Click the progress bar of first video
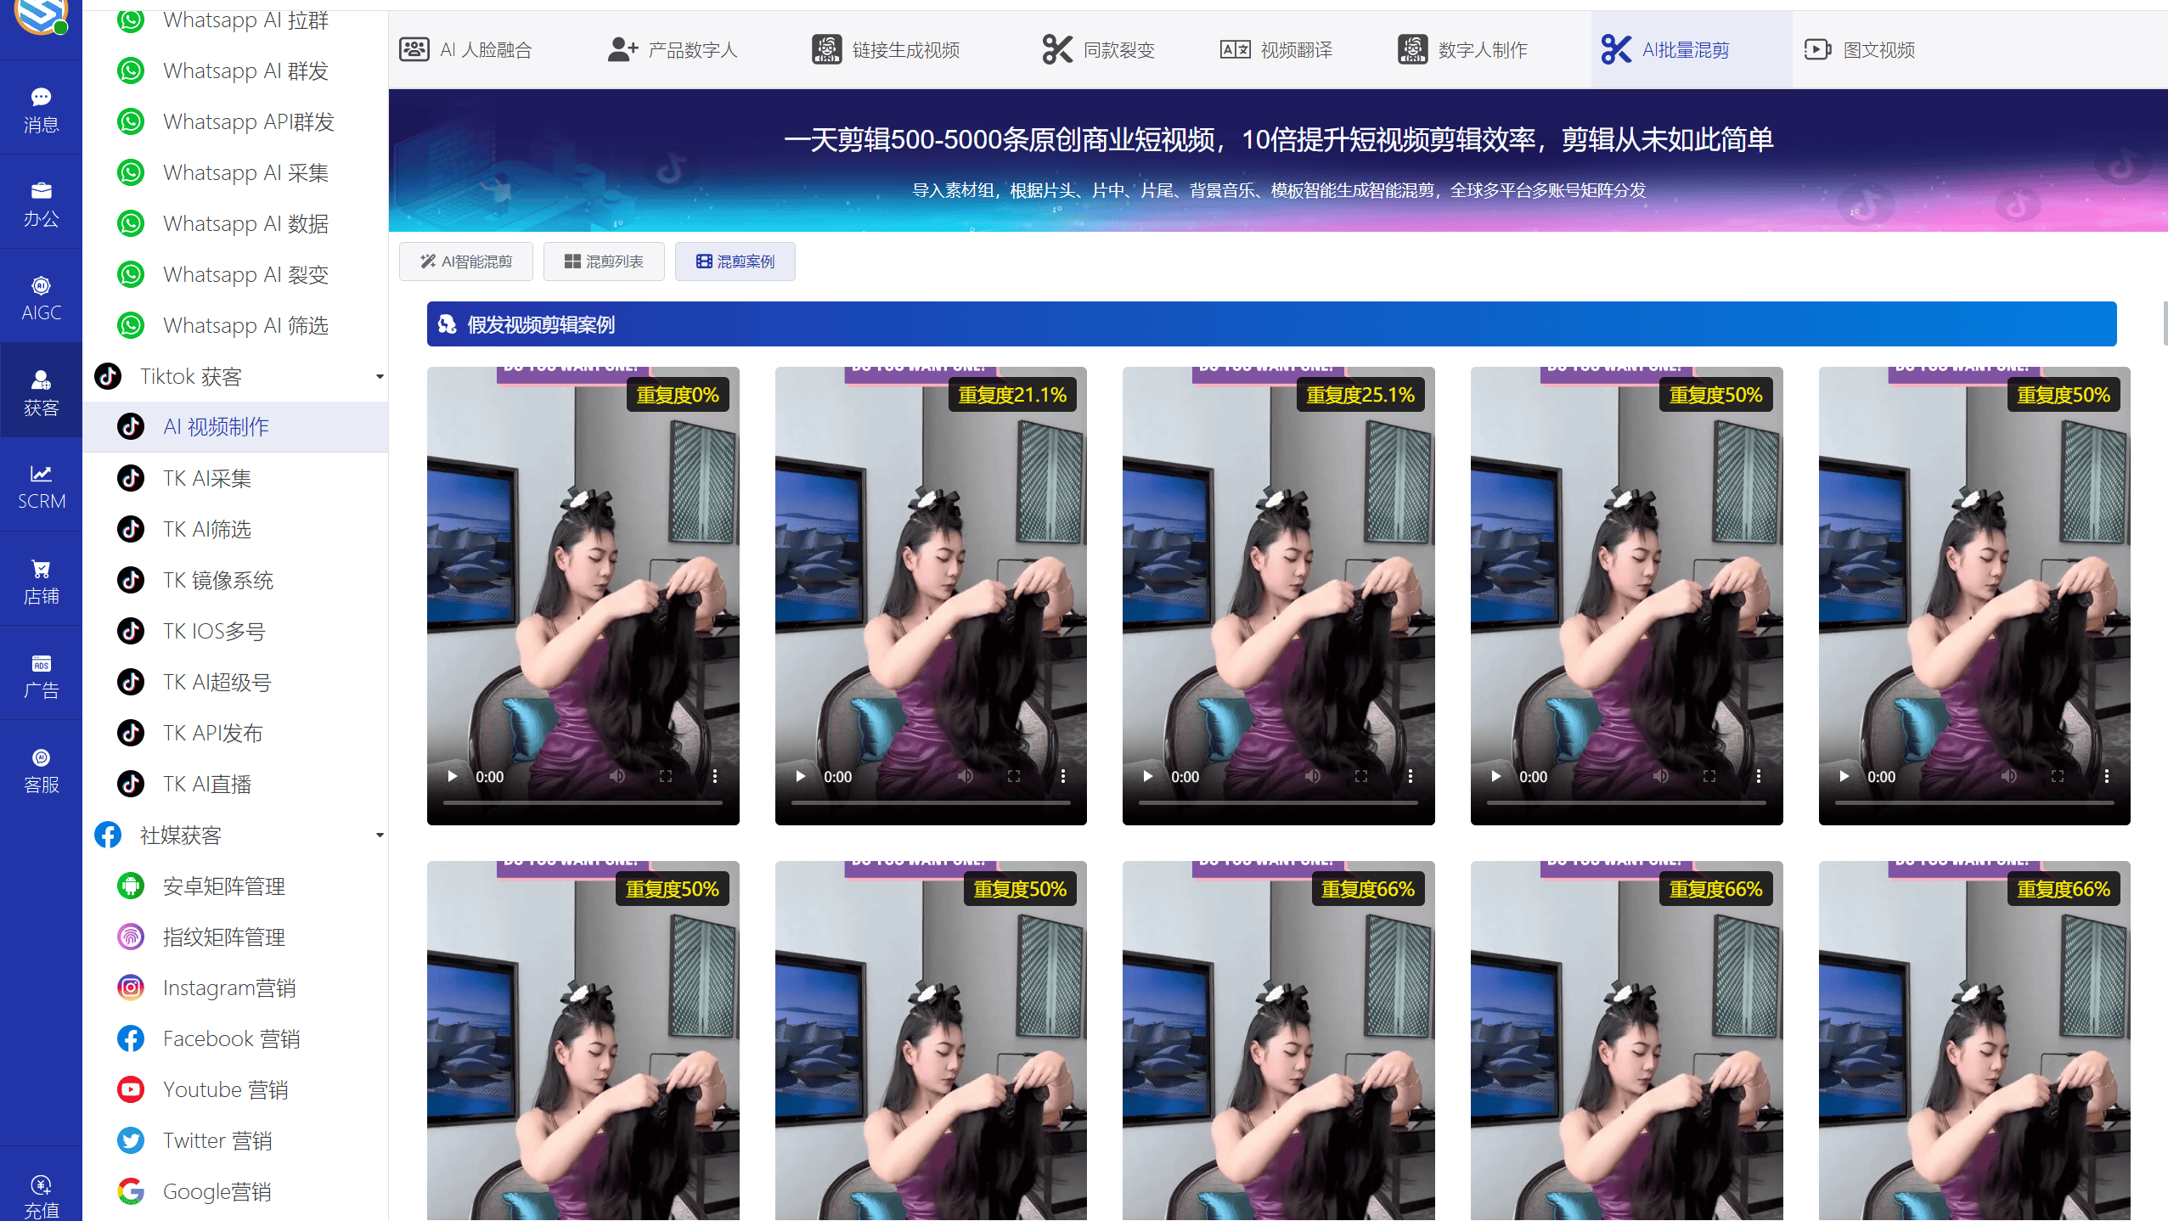The height and width of the screenshot is (1221, 2168). pyautogui.click(x=583, y=802)
